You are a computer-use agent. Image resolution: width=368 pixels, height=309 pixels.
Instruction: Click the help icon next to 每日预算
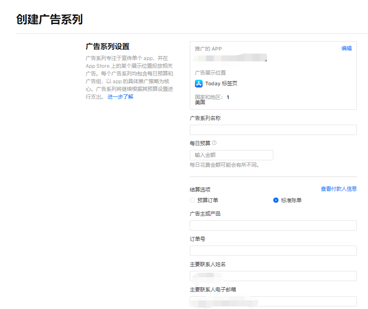click(x=214, y=143)
